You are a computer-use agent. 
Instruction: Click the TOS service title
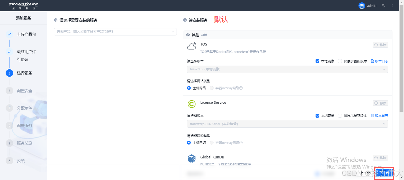pyautogui.click(x=204, y=44)
